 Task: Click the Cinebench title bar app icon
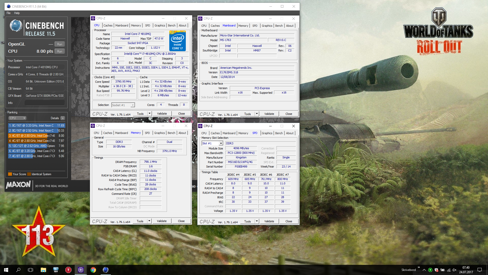pyautogui.click(x=9, y=6)
